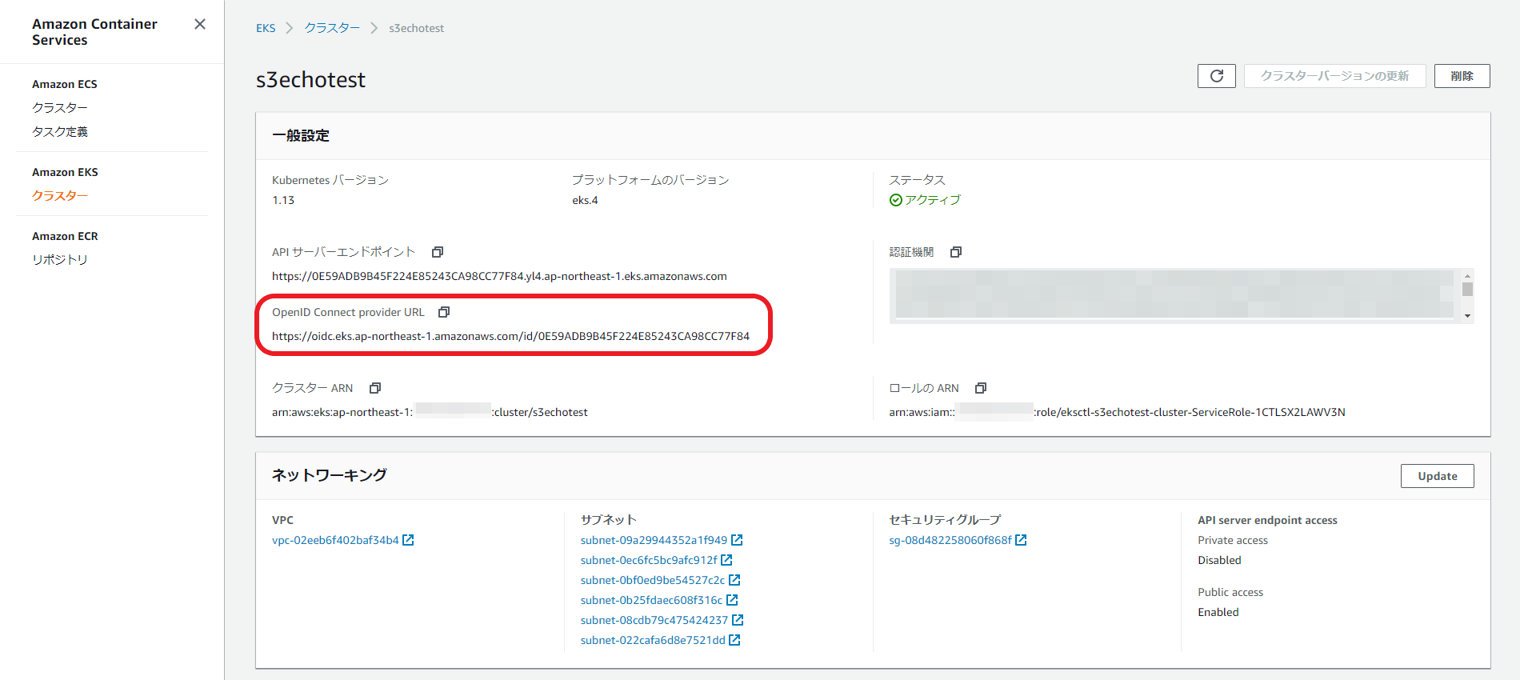The image size is (1520, 680).
Task: Open external icon beside subnet-09a29944352a1f949
Action: coord(737,540)
